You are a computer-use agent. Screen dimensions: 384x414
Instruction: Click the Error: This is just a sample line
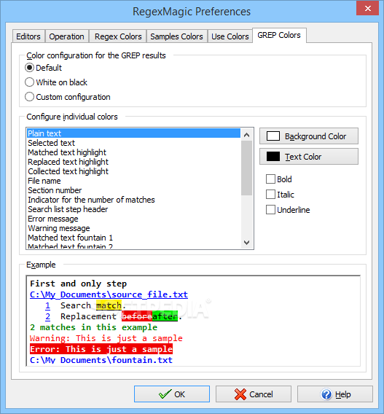(x=101, y=349)
